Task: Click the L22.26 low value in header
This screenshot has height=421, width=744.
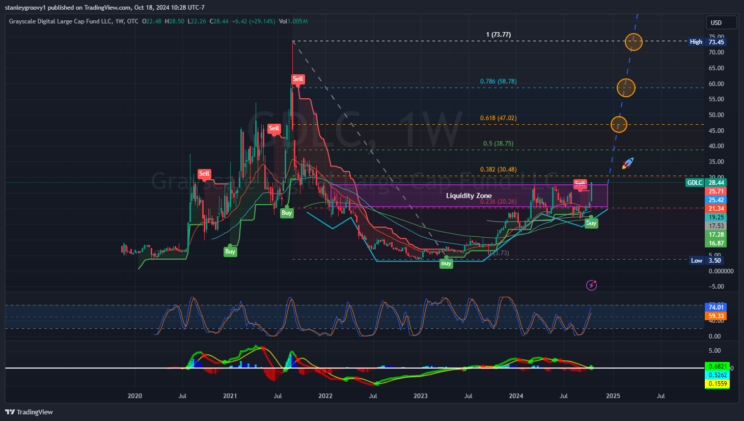Action: 197,21
